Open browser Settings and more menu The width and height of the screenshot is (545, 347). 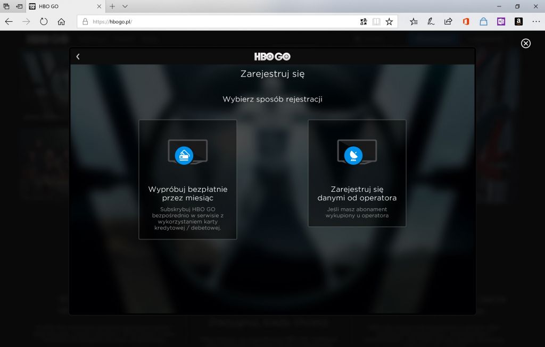pyautogui.click(x=536, y=21)
